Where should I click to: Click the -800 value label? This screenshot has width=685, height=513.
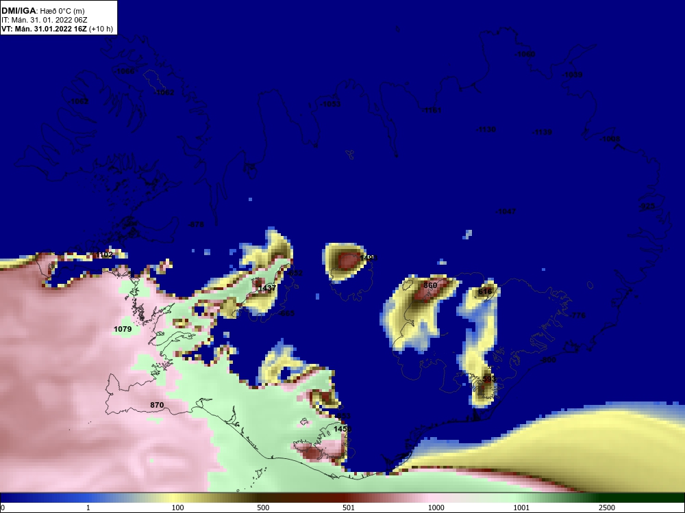548,360
